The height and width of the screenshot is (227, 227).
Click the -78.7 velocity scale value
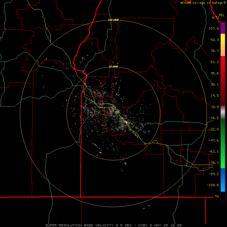pos(214,163)
